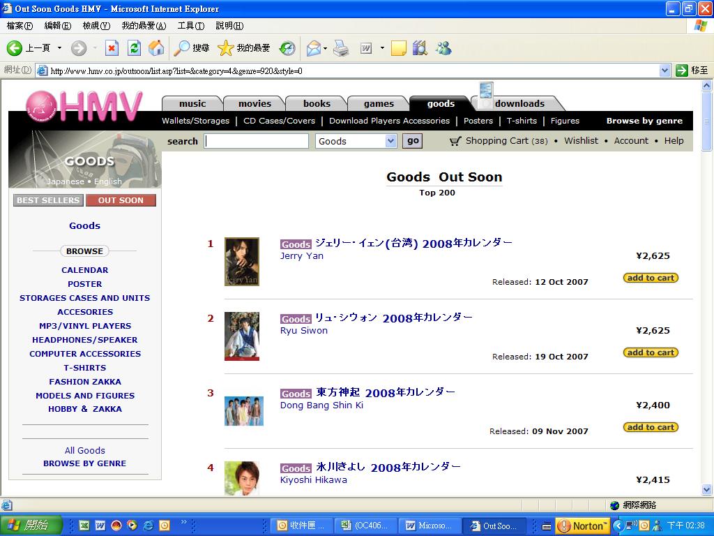Open the Windows Start button
Viewport: 714px width, 536px height.
coord(31,526)
